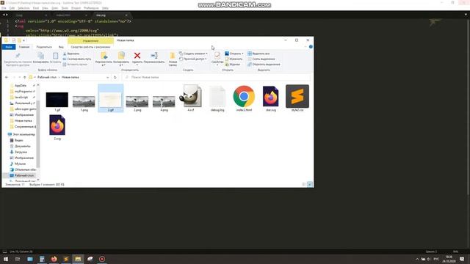Screen dimensions: 470x264
Task: Click the selected 2.gif thumbnail
Action: coord(111,100)
